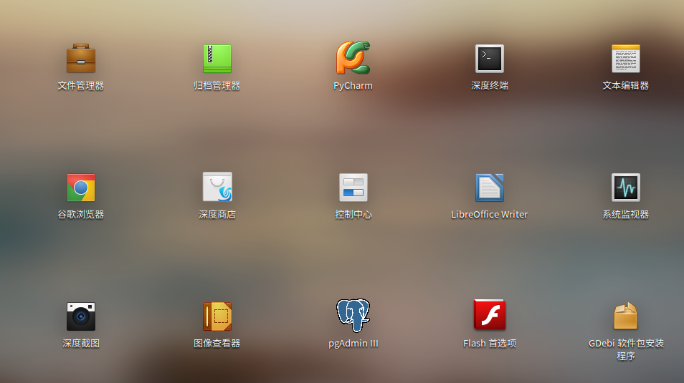The height and width of the screenshot is (383, 684).
Task: Click the GDebi 软件包安装程序 text label
Action: tap(626, 349)
